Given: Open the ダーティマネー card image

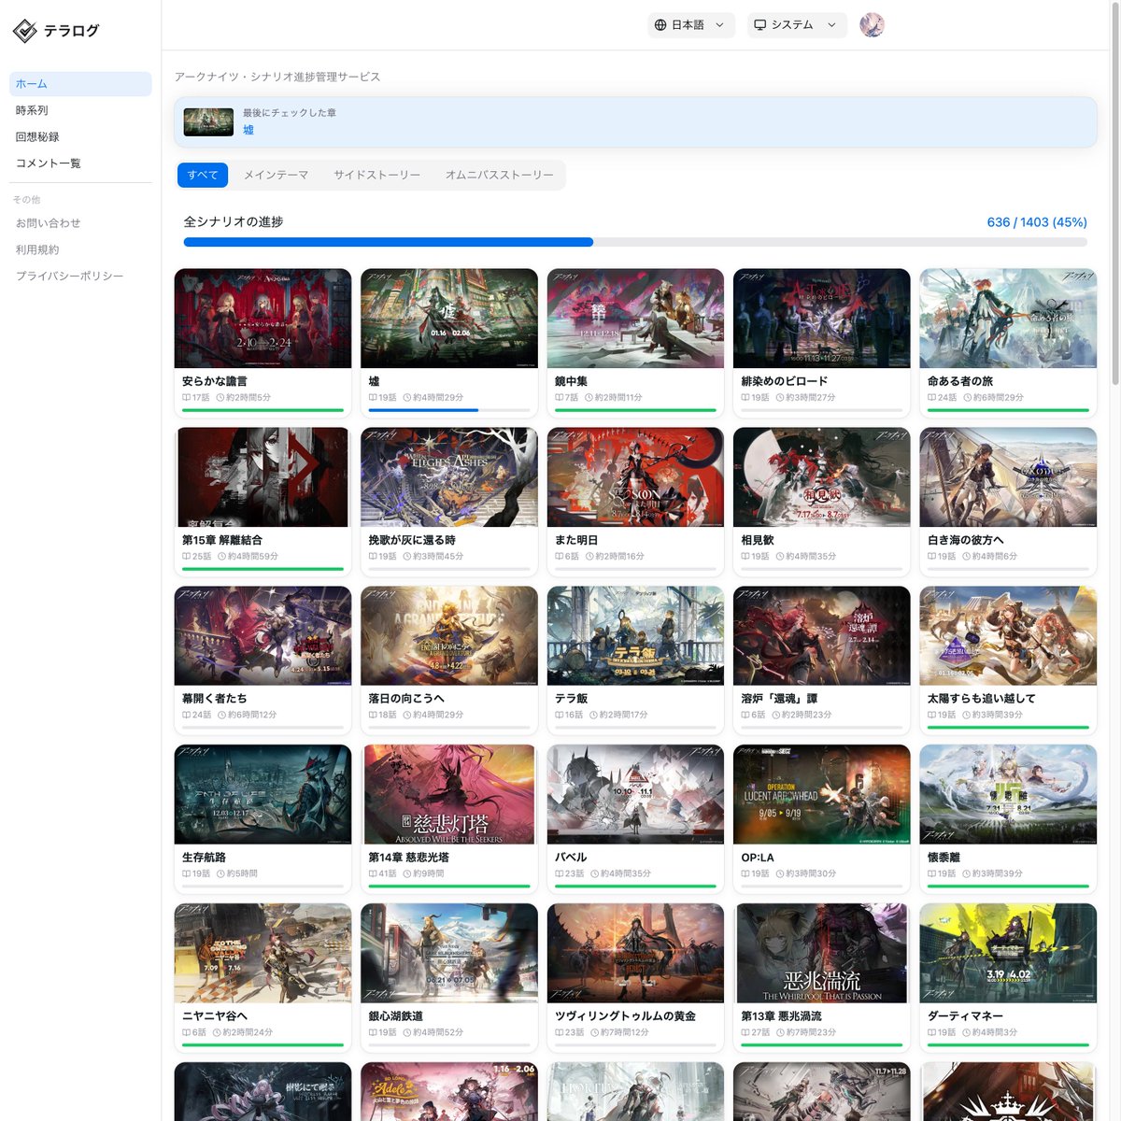Looking at the screenshot, I should point(1008,954).
